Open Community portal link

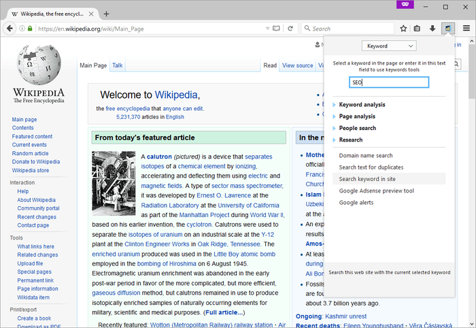click(38, 208)
